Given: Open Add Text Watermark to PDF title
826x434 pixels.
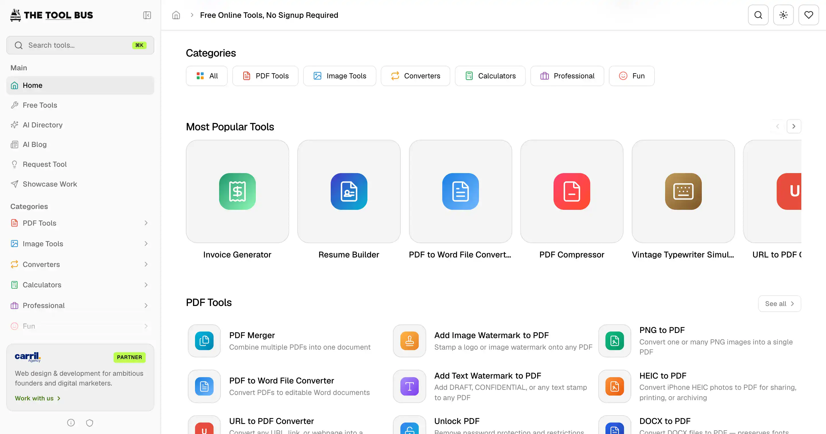Looking at the screenshot, I should click(488, 375).
